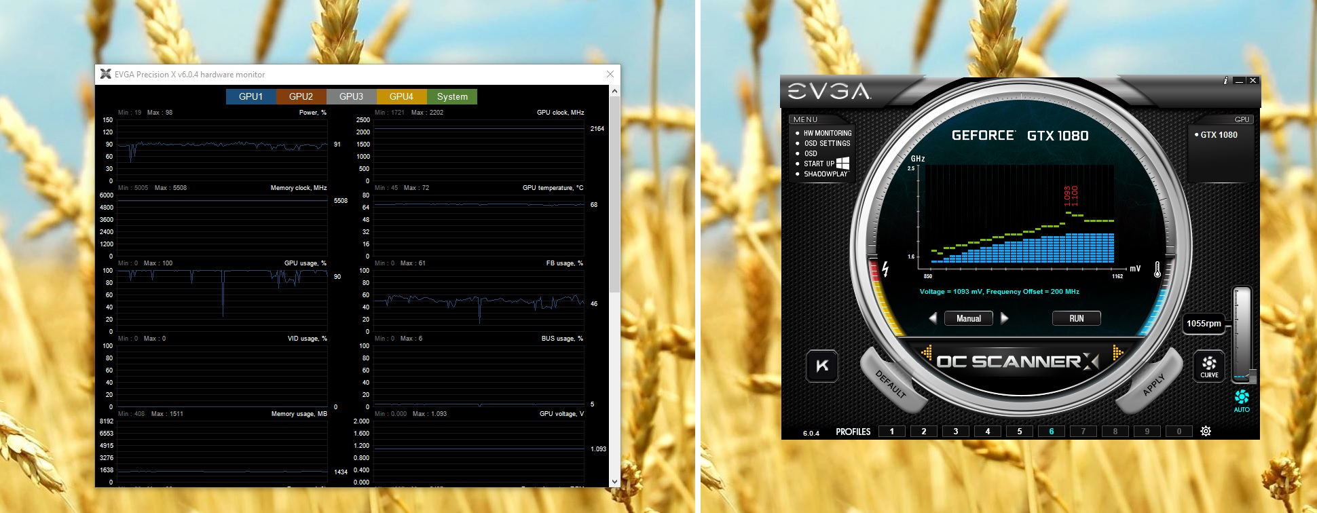Select the START UP menu entry

pos(819,164)
